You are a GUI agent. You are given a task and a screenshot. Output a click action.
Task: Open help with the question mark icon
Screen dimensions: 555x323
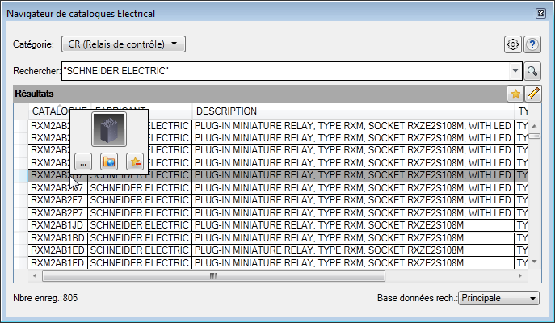pos(532,44)
